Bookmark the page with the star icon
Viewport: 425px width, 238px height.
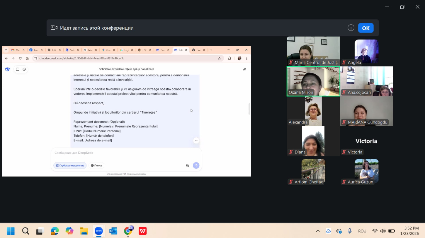219,58
